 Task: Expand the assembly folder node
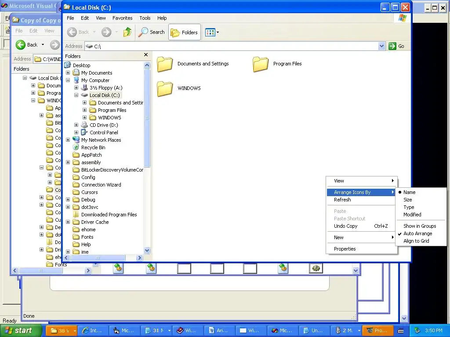click(x=68, y=162)
